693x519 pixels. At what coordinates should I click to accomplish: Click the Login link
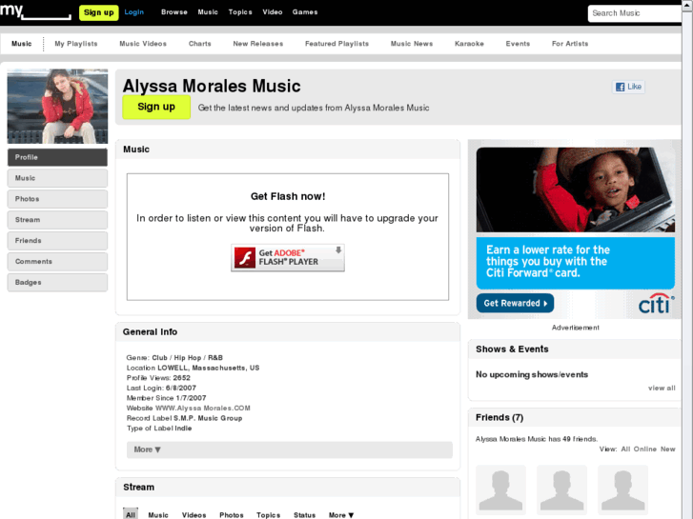[x=133, y=12]
